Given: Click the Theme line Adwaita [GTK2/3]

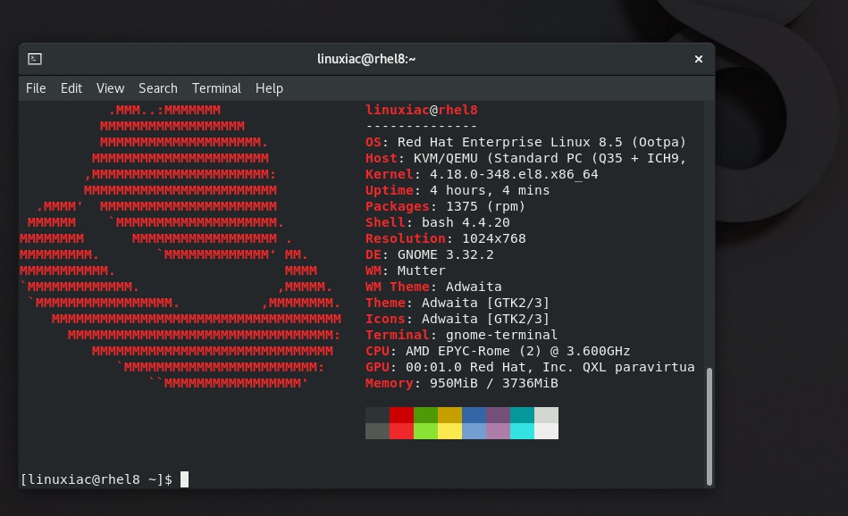Looking at the screenshot, I should (x=458, y=303).
